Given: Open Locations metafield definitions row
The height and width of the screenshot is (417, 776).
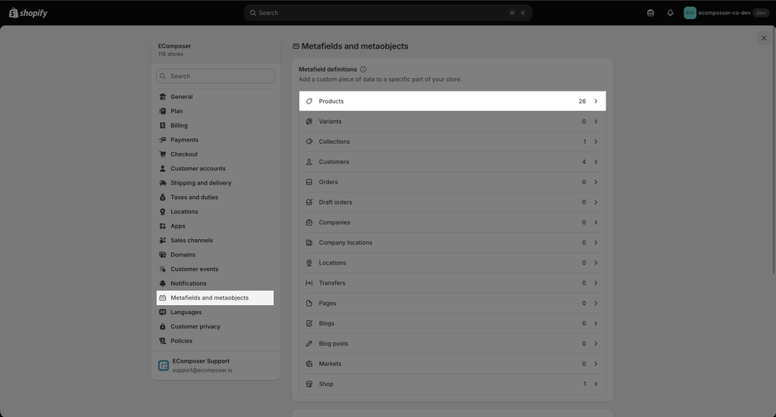Looking at the screenshot, I should pyautogui.click(x=452, y=263).
